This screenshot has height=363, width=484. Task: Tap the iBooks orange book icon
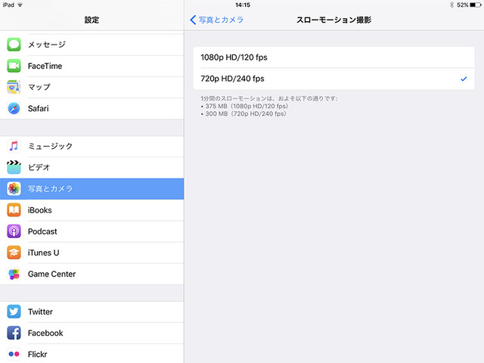(x=14, y=210)
